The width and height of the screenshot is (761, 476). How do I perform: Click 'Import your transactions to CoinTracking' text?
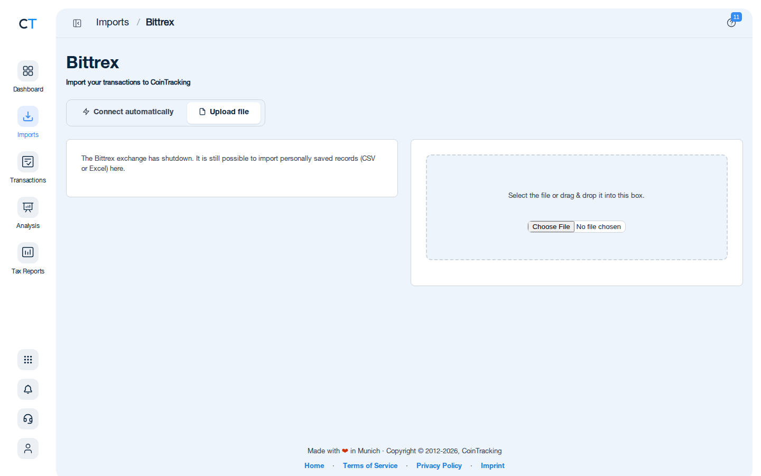click(x=128, y=83)
